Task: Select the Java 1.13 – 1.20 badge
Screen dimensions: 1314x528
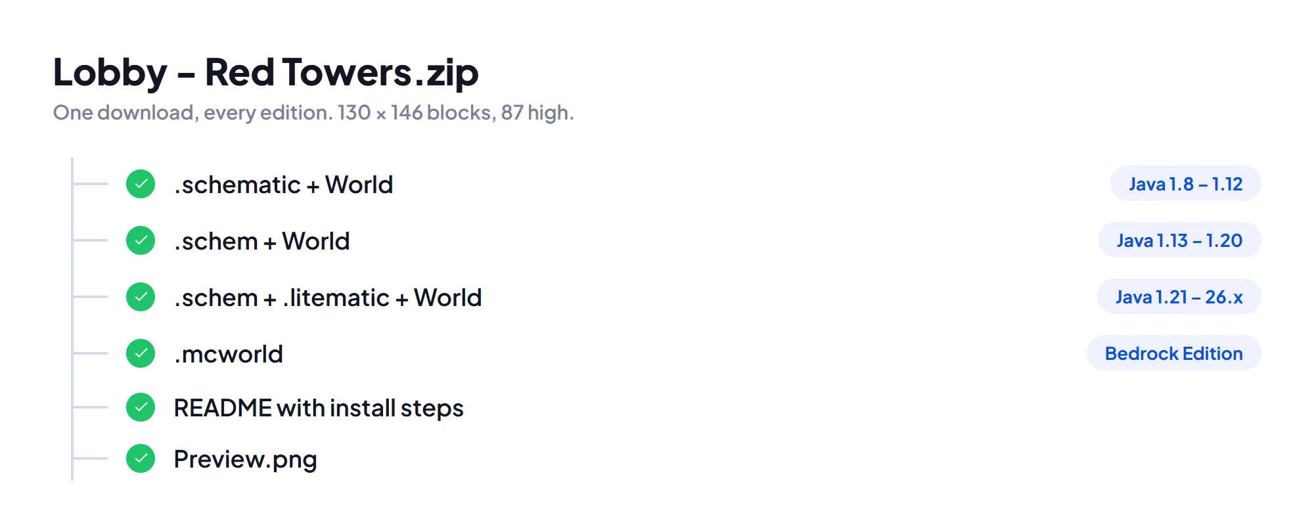Action: coord(1179,240)
